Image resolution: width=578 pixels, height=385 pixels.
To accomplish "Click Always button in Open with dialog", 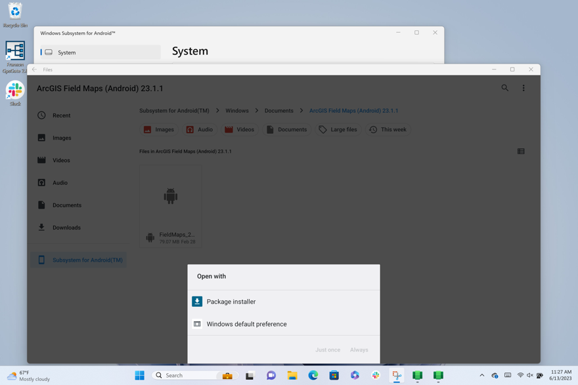I will click(x=359, y=350).
